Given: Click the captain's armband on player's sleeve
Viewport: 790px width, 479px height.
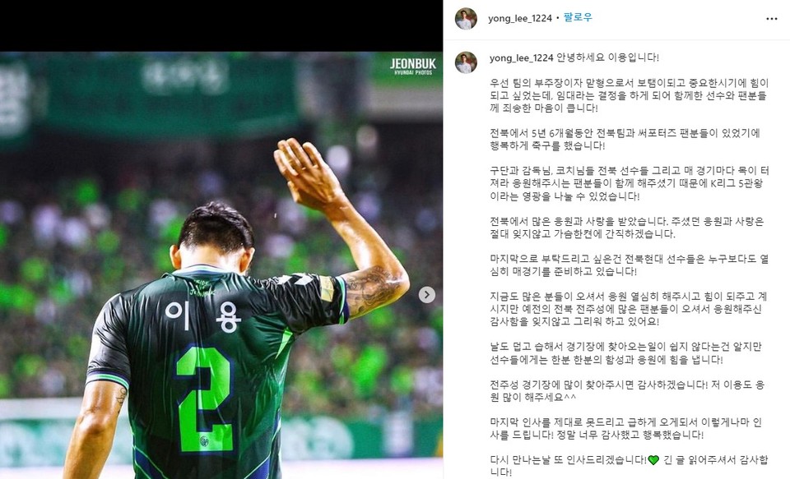Looking at the screenshot, I should [x=327, y=288].
